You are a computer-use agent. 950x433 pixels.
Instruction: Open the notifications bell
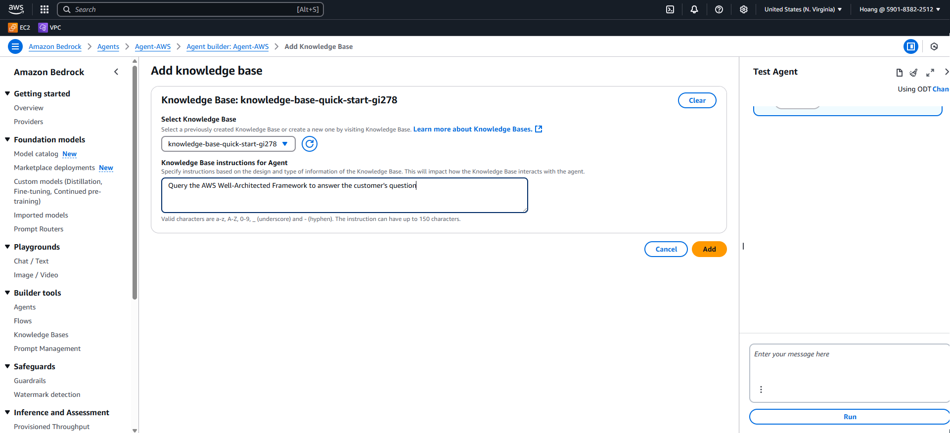click(x=694, y=9)
